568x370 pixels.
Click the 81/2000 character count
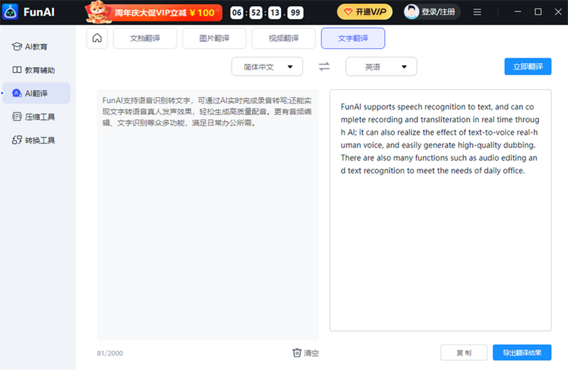coord(109,353)
